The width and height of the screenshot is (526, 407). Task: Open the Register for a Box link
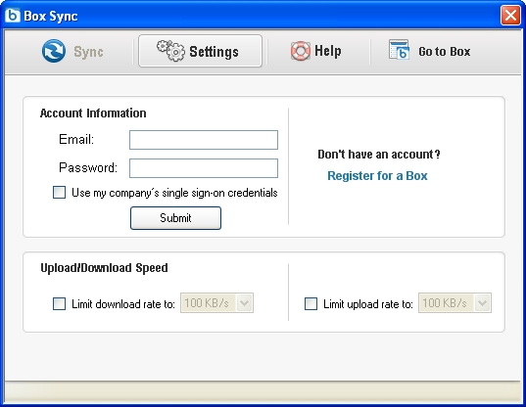pyautogui.click(x=377, y=176)
